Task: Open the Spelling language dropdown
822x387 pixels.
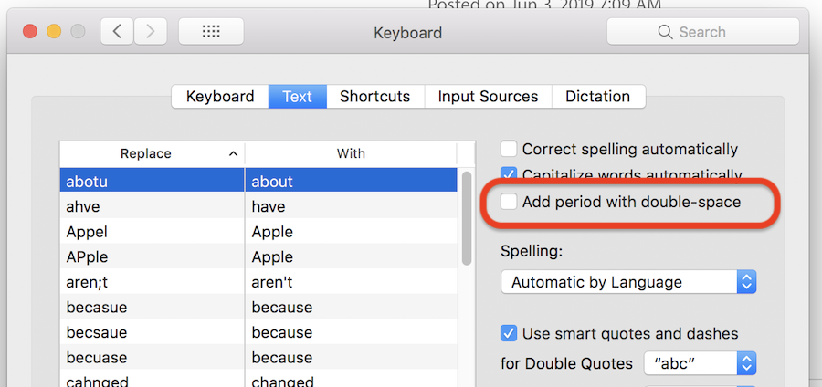Action: click(x=628, y=282)
